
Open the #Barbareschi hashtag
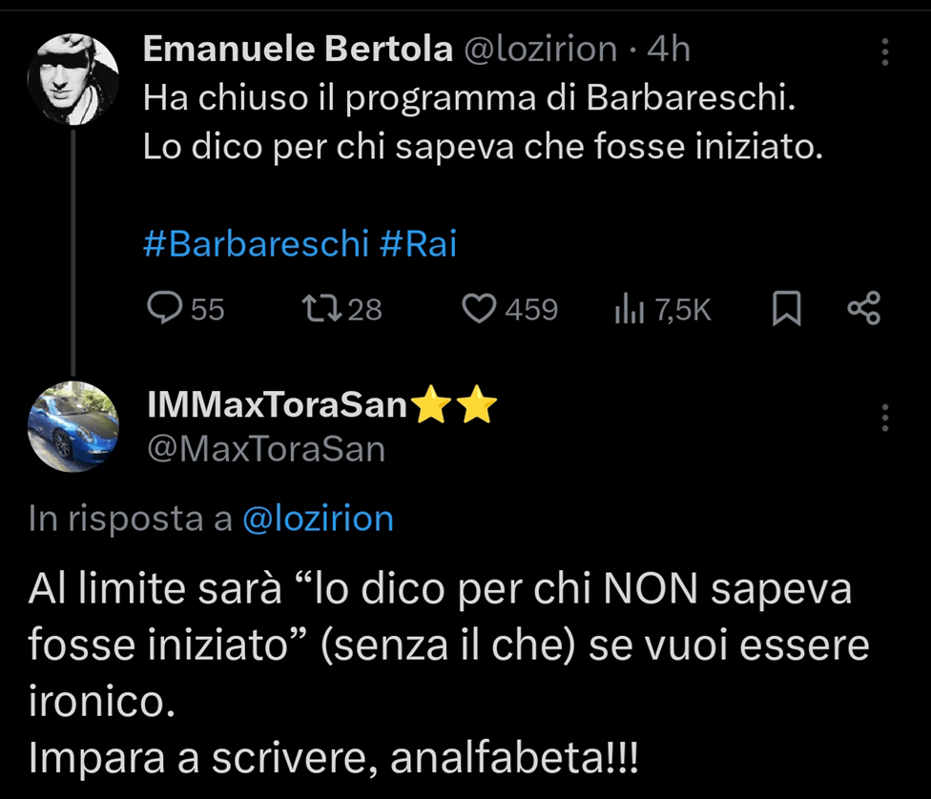256,245
